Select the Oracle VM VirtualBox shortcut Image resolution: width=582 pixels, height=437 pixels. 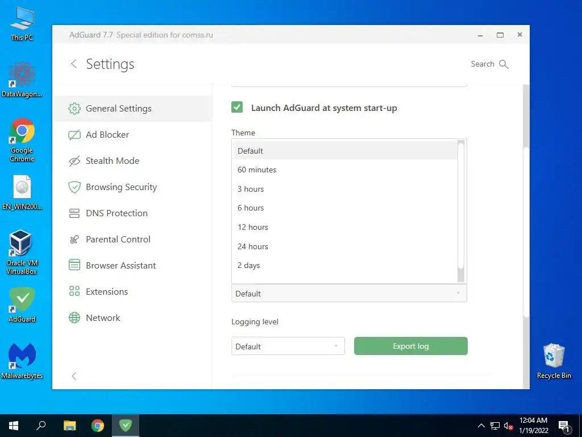coord(22,252)
